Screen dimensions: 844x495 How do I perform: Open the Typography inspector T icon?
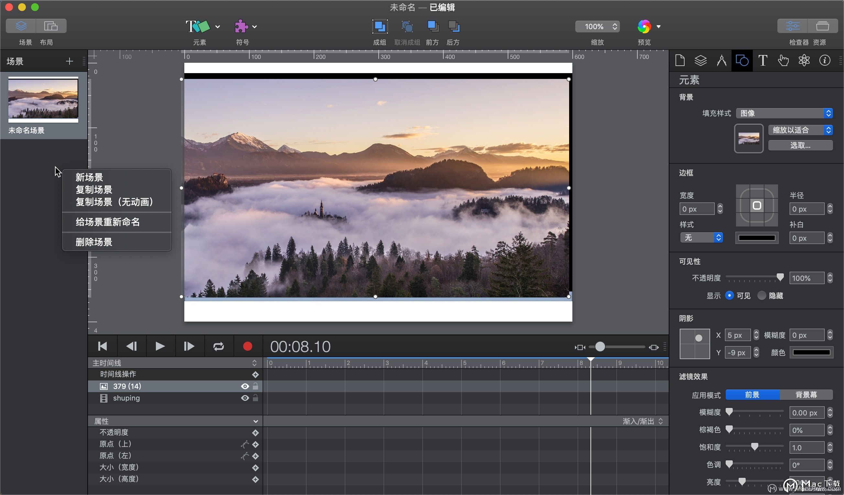[x=763, y=60]
